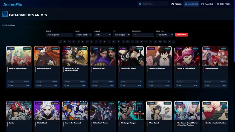Click the Ace of the Diamond title
Image resolution: width=235 pixels, height=132 pixels.
(73, 123)
